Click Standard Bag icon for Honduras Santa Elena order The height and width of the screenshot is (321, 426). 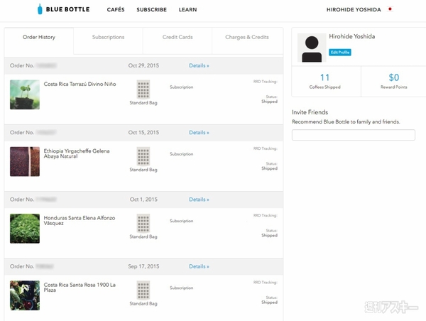pos(143,222)
